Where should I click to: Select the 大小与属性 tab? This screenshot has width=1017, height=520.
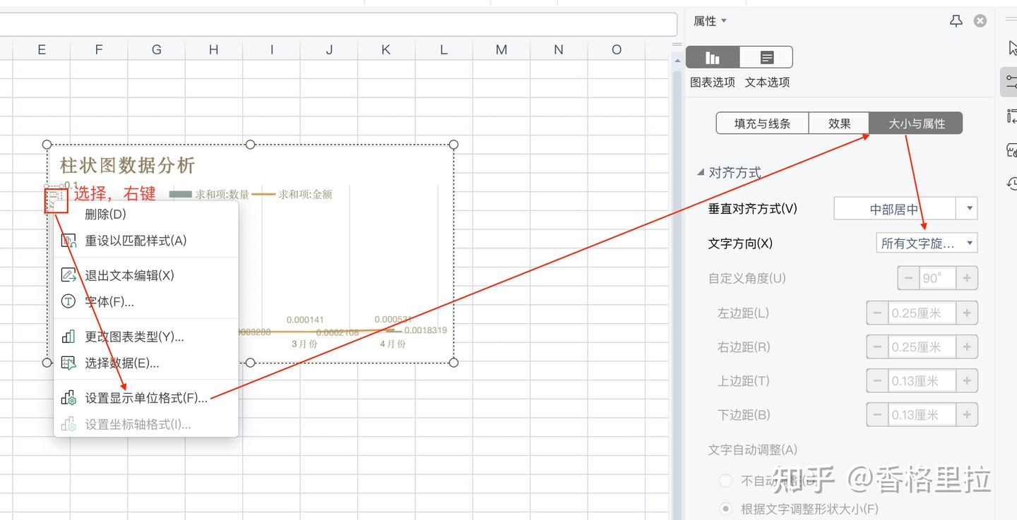[x=916, y=123]
